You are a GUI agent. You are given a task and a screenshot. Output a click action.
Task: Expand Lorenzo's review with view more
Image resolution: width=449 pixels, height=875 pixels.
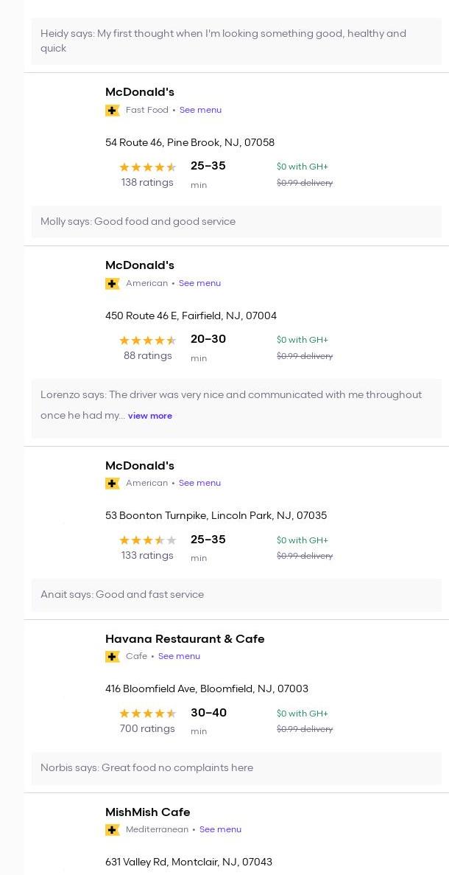pyautogui.click(x=150, y=416)
